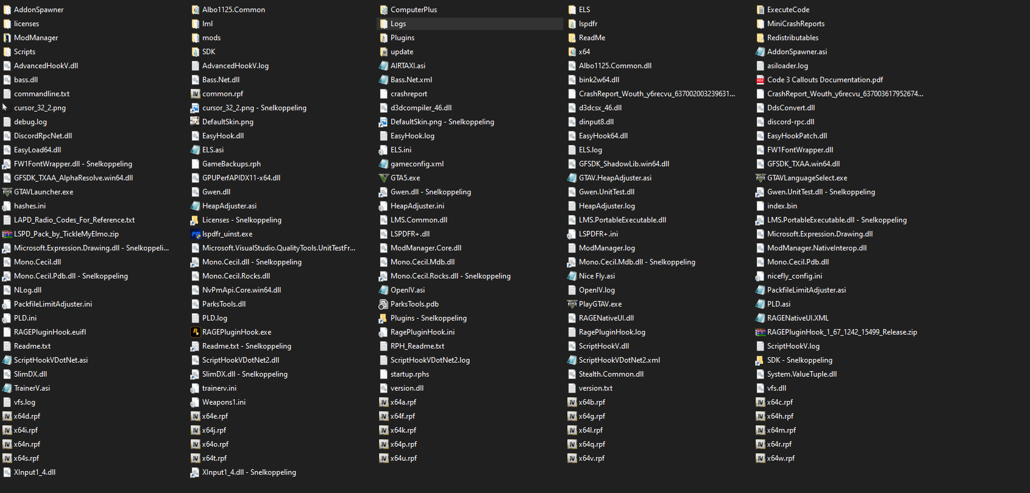This screenshot has height=493, width=1030.
Task: Click the GTA5.exe application icon
Action: point(383,178)
